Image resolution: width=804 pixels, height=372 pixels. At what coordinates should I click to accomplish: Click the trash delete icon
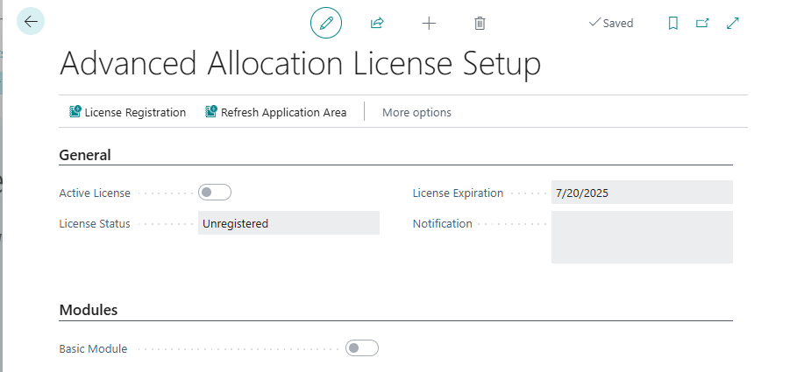tap(480, 23)
